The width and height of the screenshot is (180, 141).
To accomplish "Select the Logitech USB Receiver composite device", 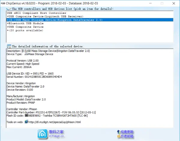I will pyautogui.click(x=90, y=16).
